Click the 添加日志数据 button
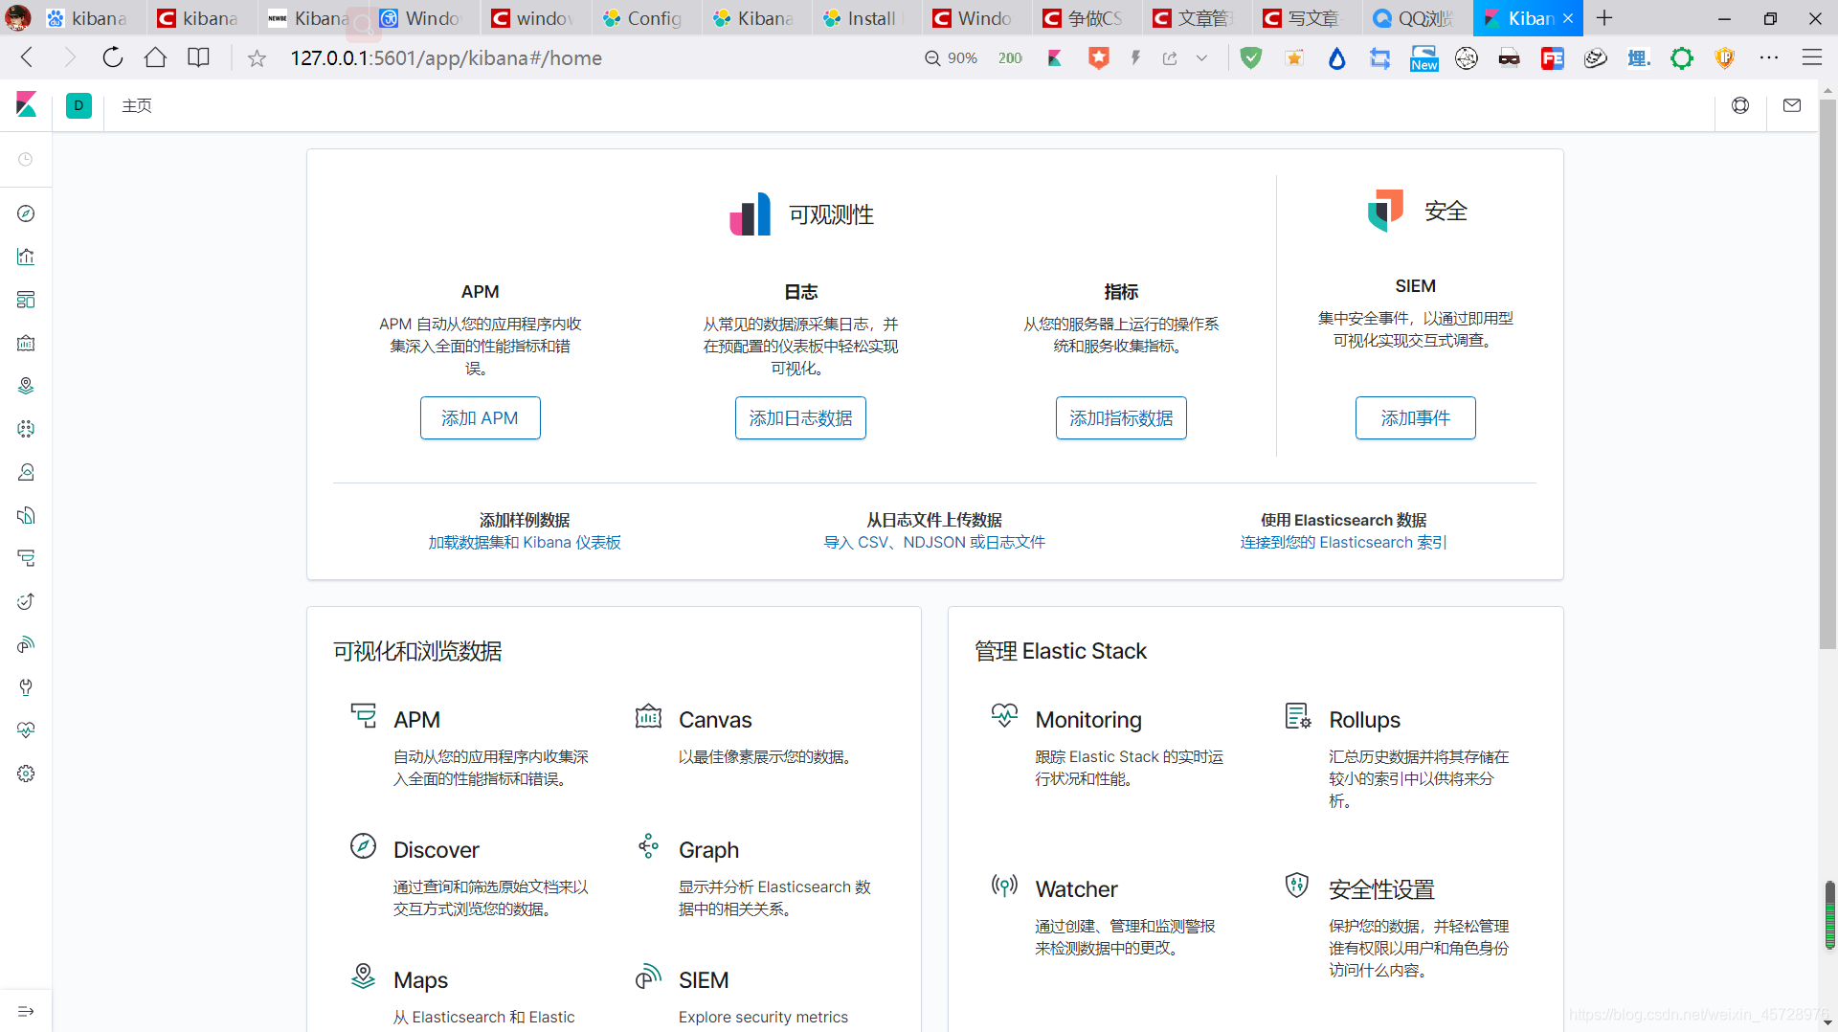The height and width of the screenshot is (1032, 1838). (800, 417)
